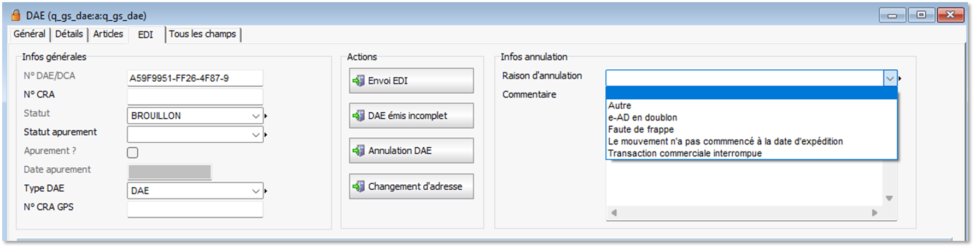Collapse the Raison d'annulation dropdown arrow

tap(890, 78)
